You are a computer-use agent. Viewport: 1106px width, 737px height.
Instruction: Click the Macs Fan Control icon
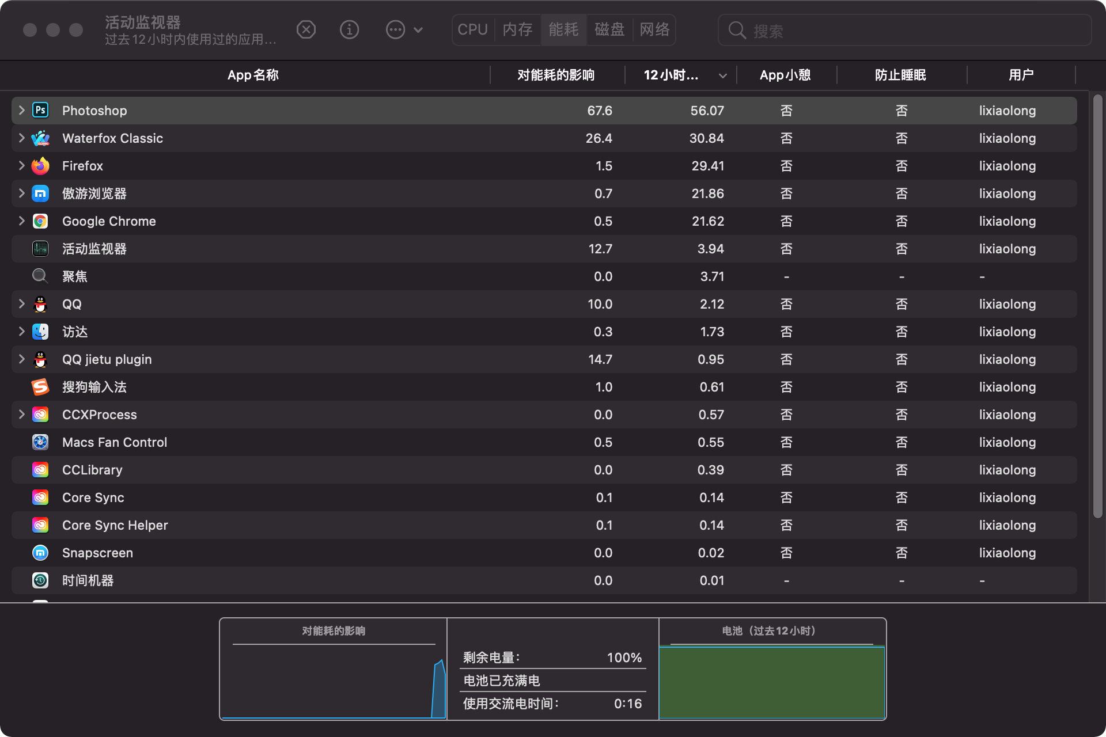(40, 442)
